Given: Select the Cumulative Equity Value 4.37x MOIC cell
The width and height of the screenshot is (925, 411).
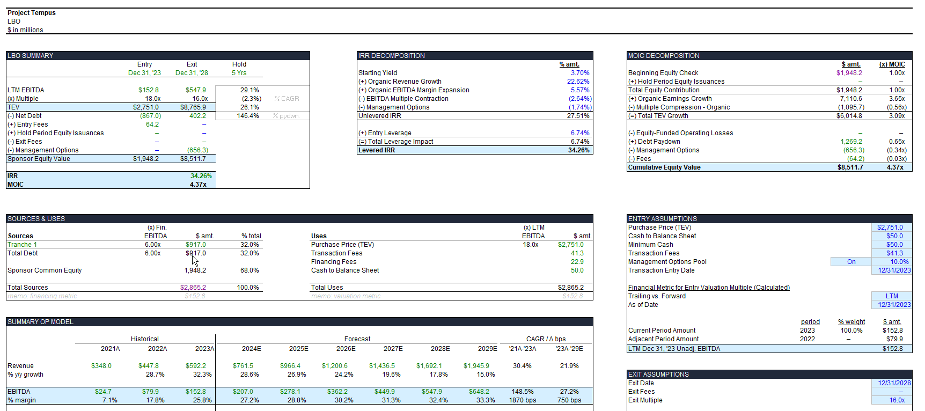Looking at the screenshot, I should 895,167.
